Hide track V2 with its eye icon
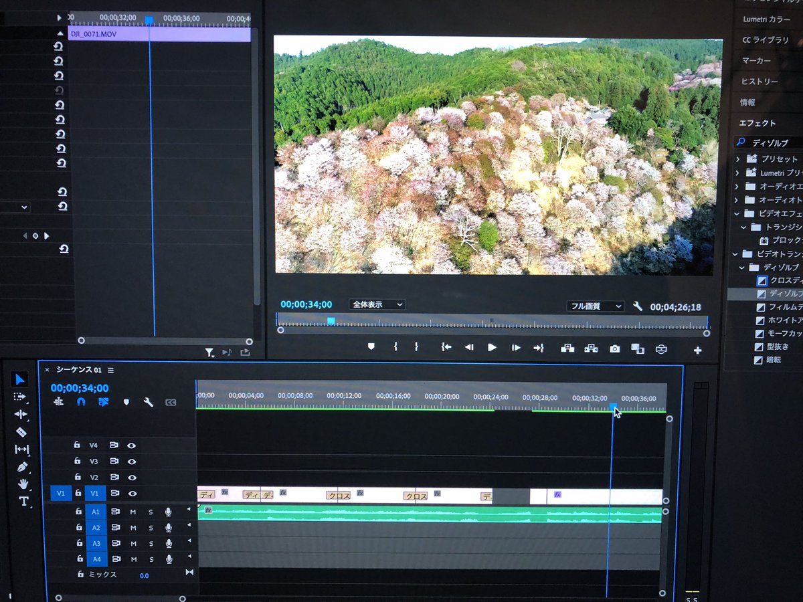 click(x=132, y=478)
